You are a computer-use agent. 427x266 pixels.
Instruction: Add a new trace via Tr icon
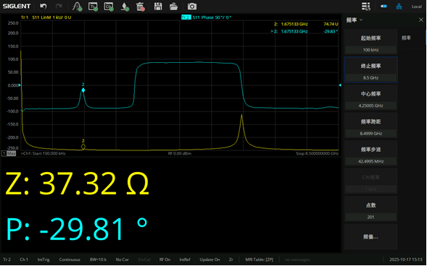pyautogui.click(x=93, y=7)
